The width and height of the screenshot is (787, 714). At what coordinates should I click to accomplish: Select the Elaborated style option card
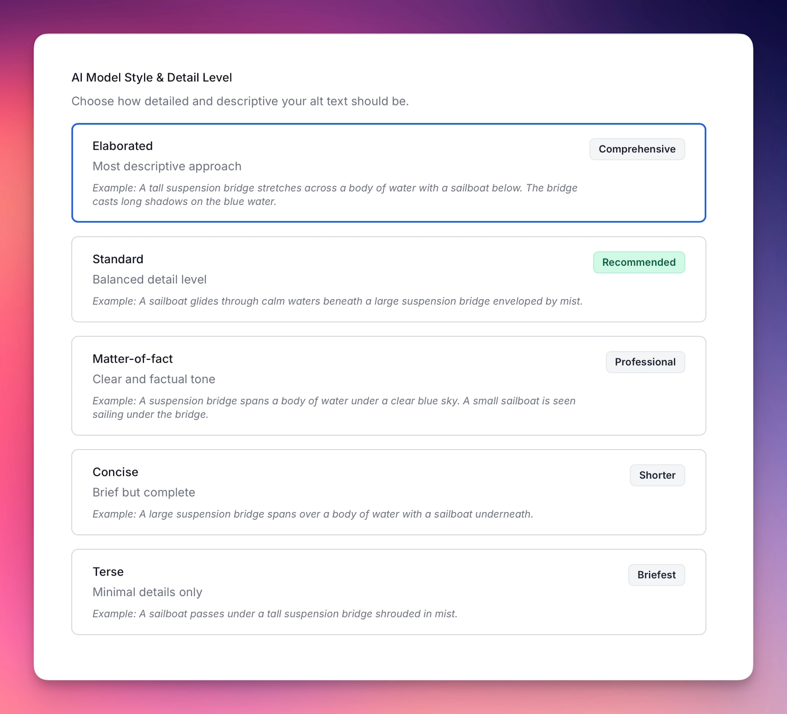[x=388, y=173]
